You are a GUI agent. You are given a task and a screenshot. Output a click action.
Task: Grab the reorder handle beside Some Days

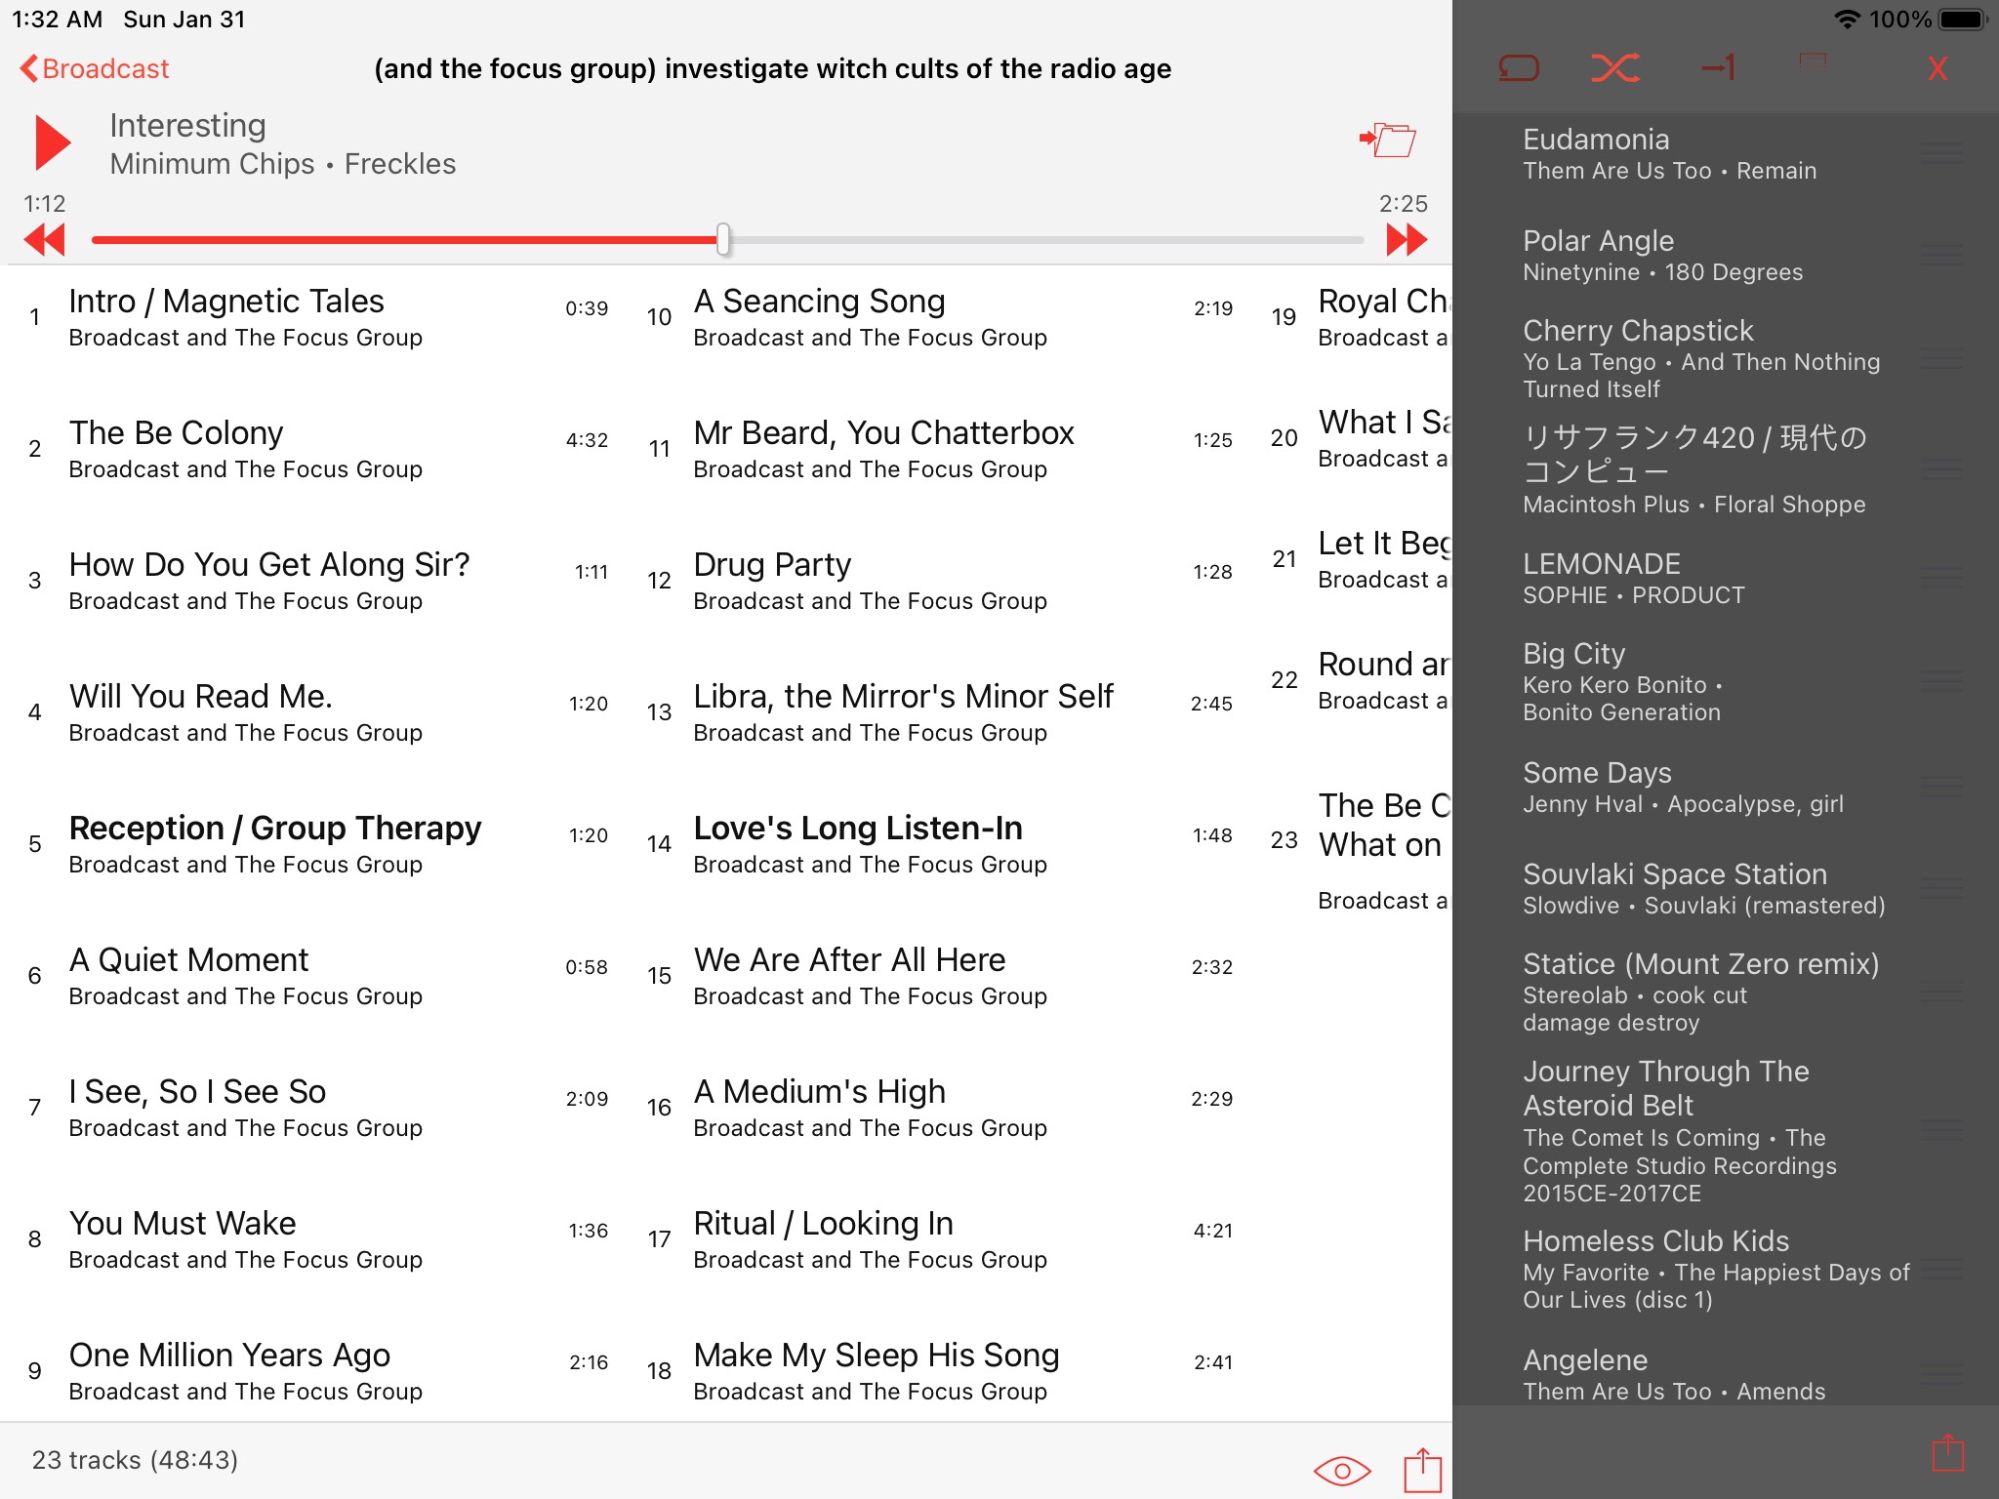pyautogui.click(x=1942, y=787)
